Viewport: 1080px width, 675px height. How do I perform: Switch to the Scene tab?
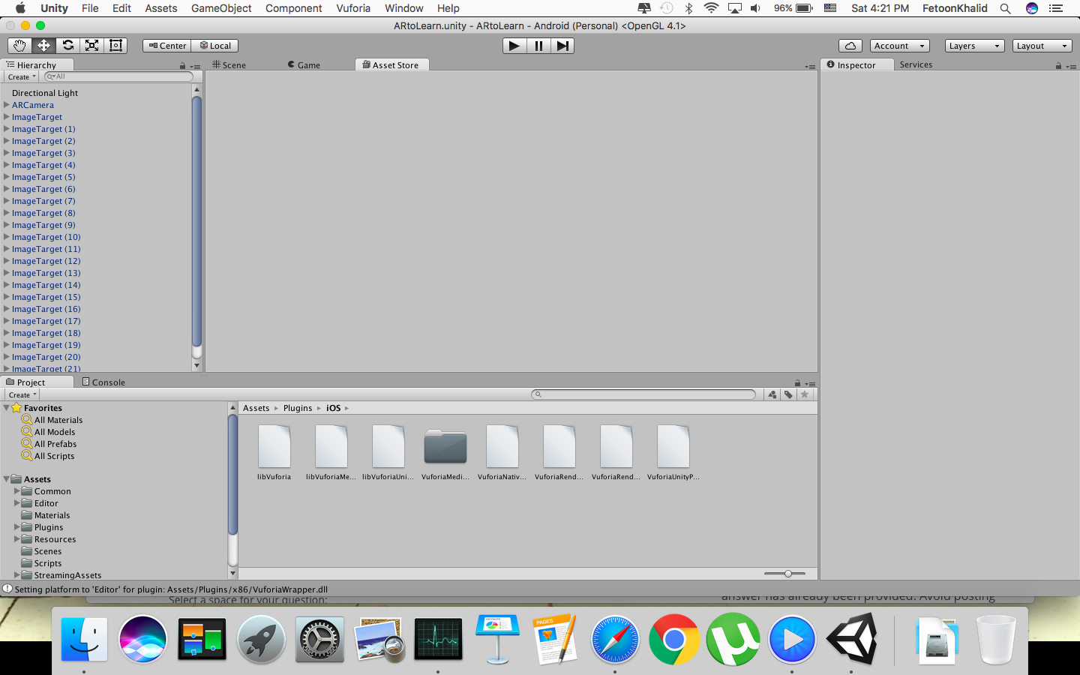coord(229,65)
